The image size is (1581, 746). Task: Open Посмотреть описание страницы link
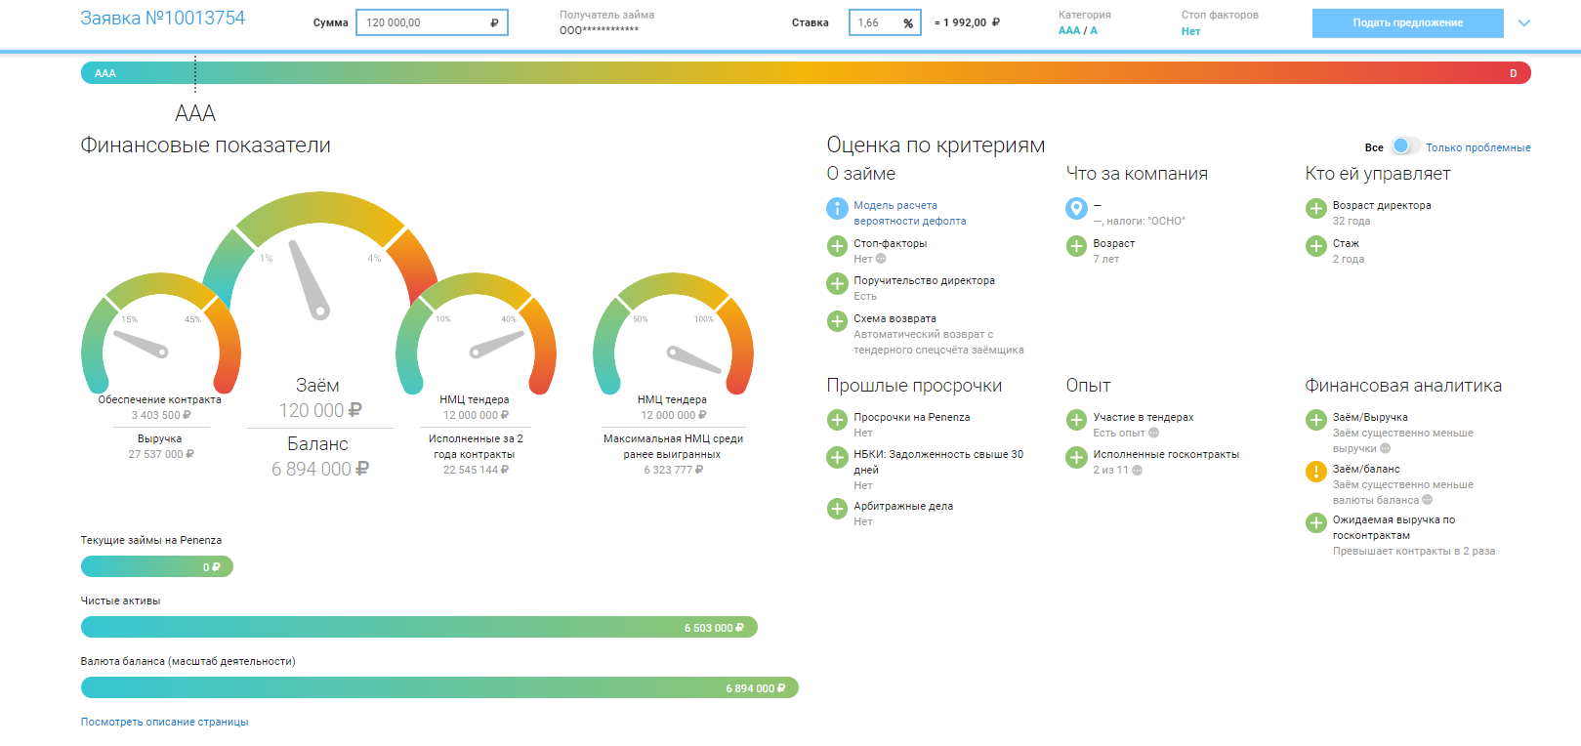164,722
